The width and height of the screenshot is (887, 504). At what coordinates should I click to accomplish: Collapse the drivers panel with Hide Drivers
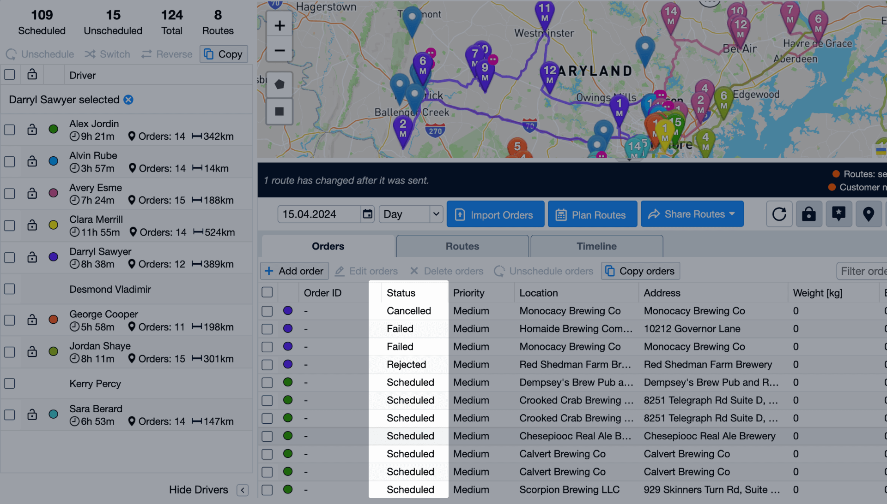click(x=243, y=490)
